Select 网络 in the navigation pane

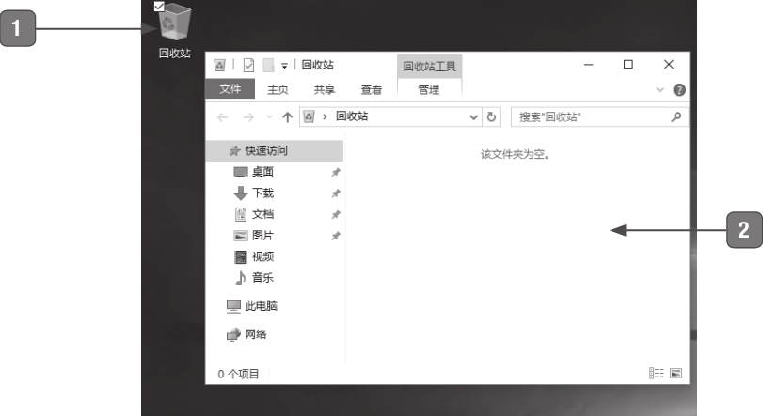[256, 333]
